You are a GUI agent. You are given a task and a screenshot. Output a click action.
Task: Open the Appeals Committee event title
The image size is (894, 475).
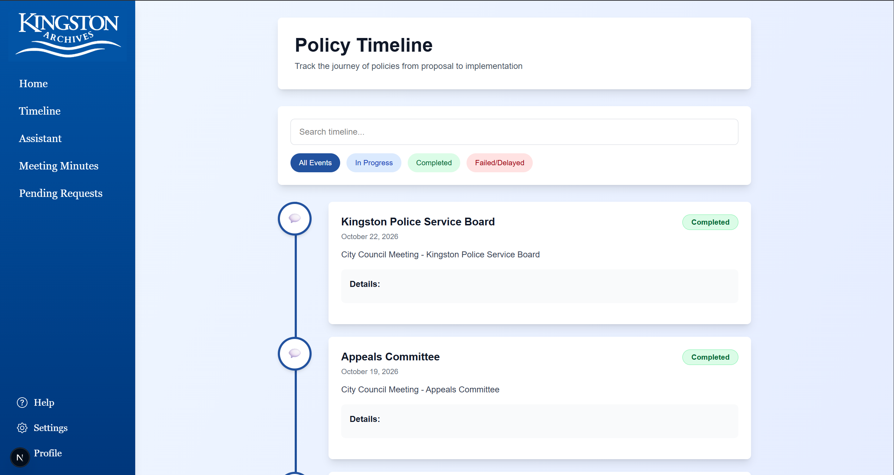[x=390, y=357]
